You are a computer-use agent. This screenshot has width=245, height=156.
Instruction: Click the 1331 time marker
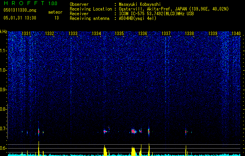pos(26,34)
